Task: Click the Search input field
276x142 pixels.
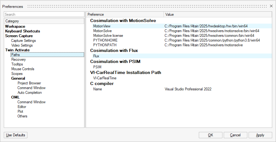Action: 44,14
